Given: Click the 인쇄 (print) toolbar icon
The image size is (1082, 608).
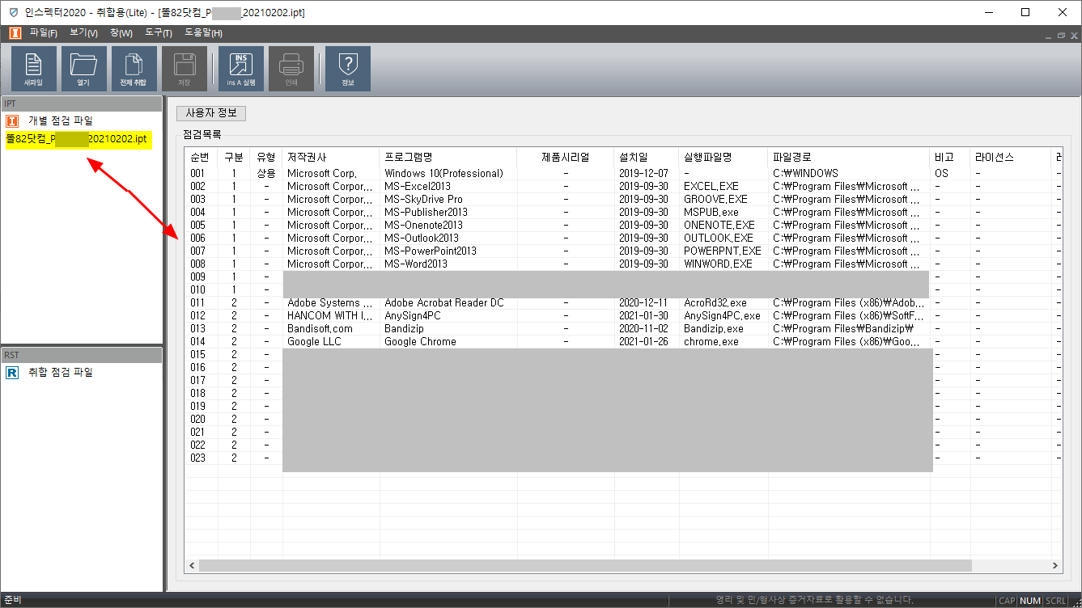Looking at the screenshot, I should pos(291,68).
